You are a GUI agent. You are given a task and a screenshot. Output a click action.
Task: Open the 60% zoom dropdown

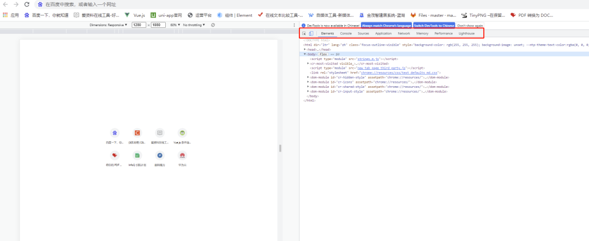click(x=175, y=25)
